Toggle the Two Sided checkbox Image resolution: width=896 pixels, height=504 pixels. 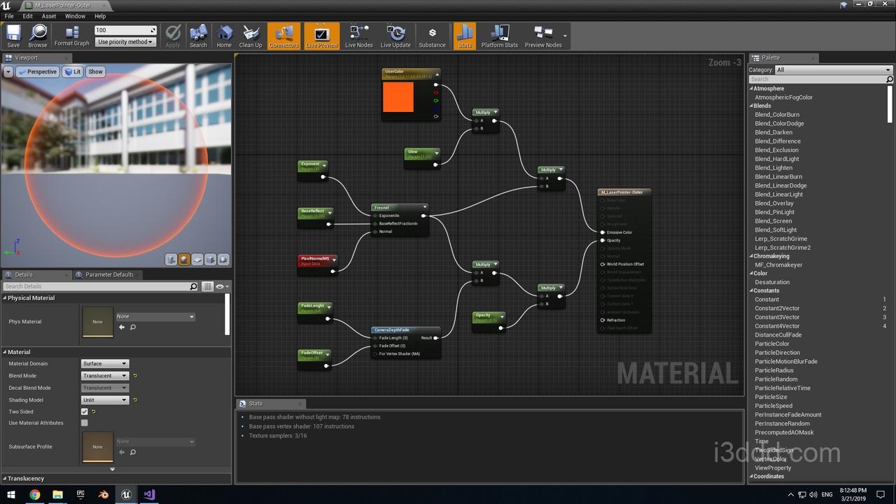point(85,412)
